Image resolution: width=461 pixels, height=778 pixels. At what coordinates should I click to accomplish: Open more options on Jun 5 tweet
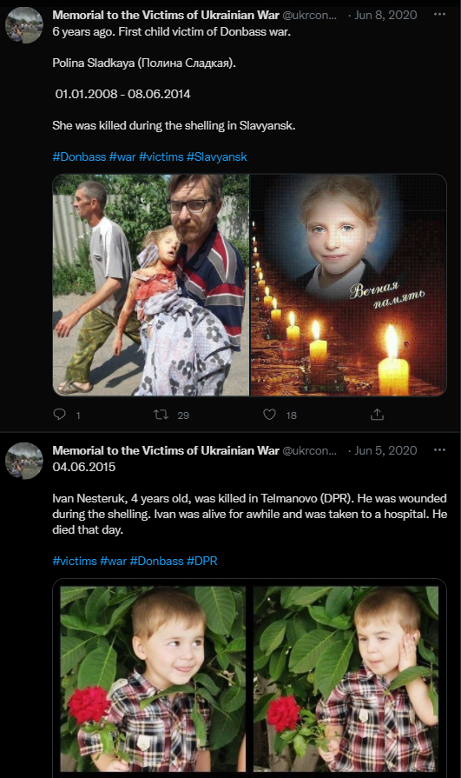pos(439,450)
